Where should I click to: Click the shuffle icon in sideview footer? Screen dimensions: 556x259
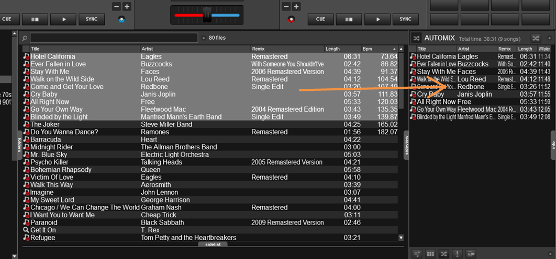(x=443, y=254)
